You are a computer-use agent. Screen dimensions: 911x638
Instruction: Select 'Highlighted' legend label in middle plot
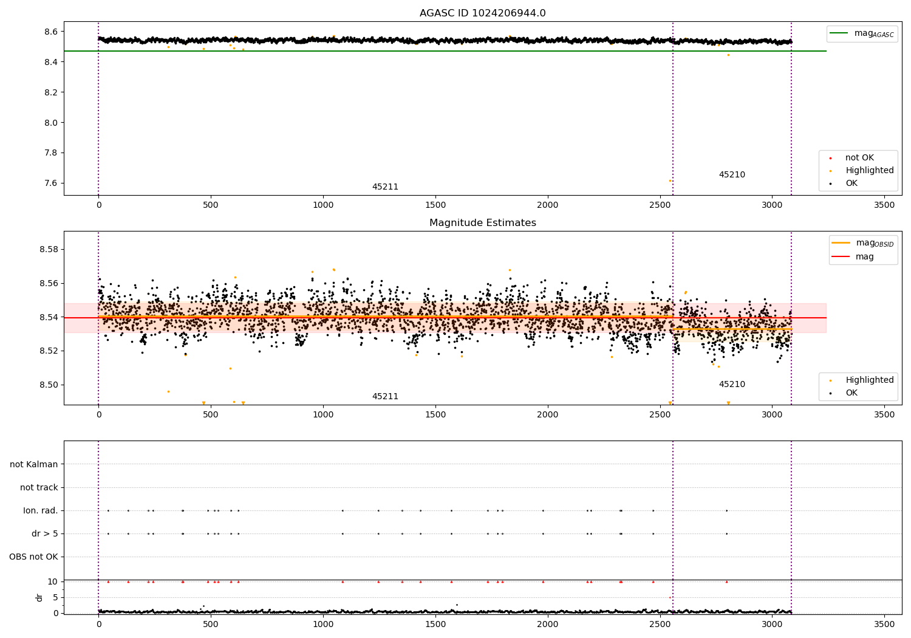[870, 380]
